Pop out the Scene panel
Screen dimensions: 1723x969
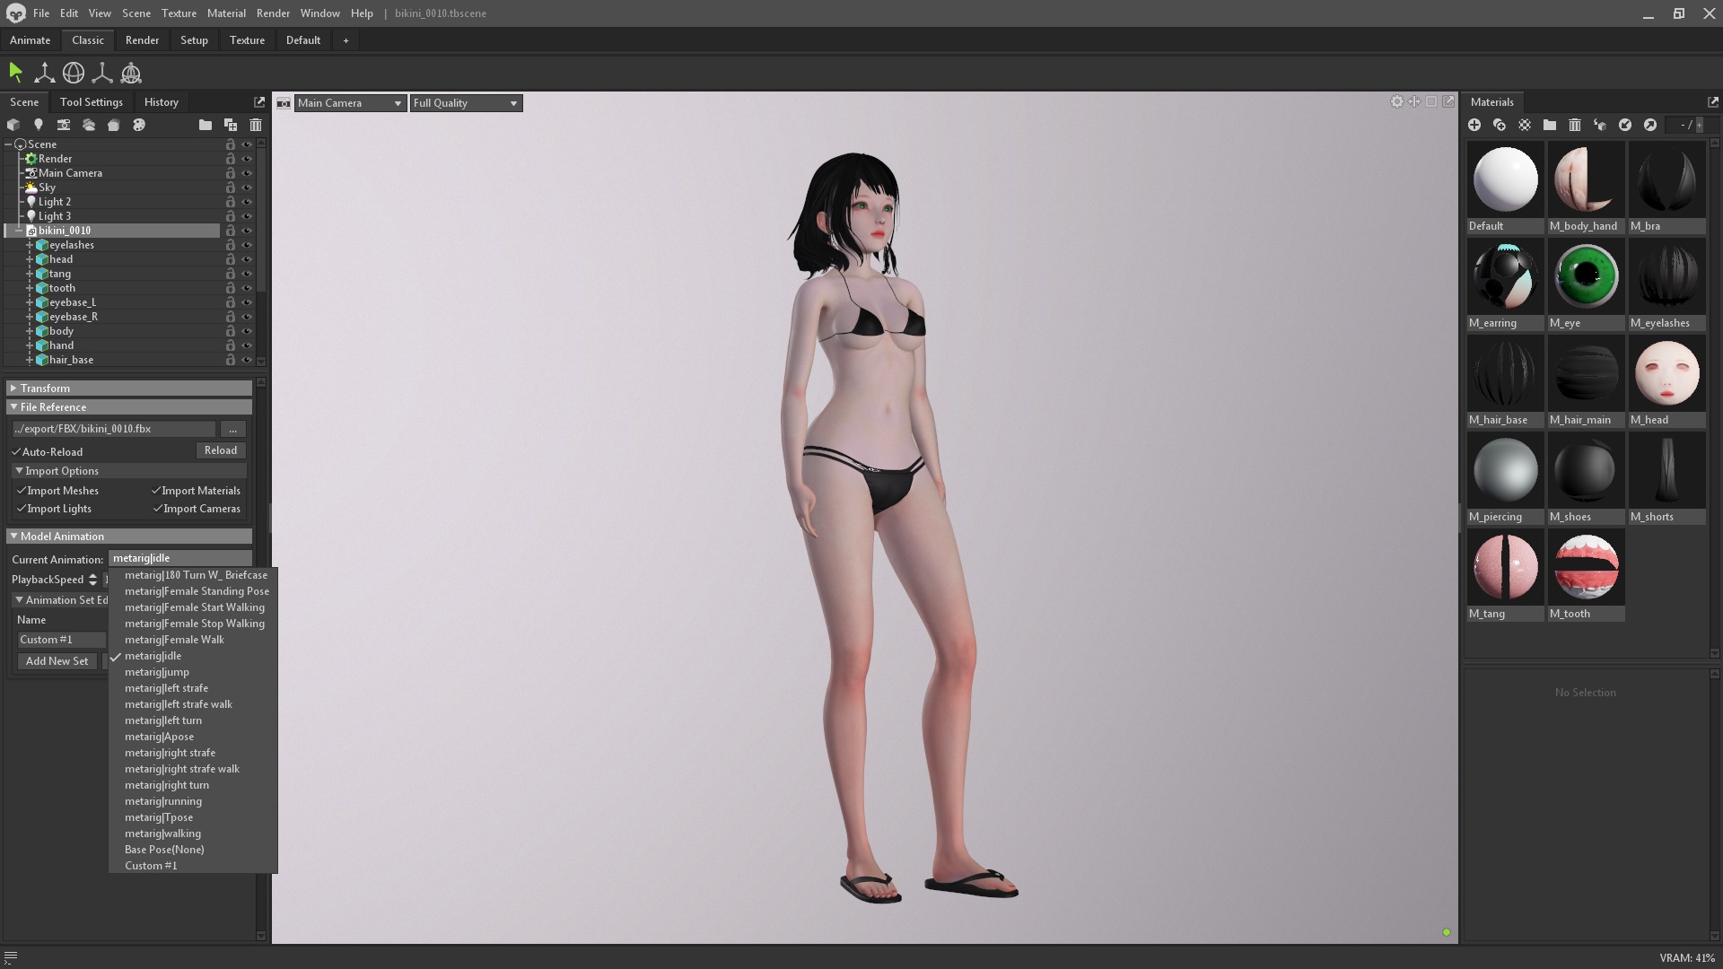259,102
